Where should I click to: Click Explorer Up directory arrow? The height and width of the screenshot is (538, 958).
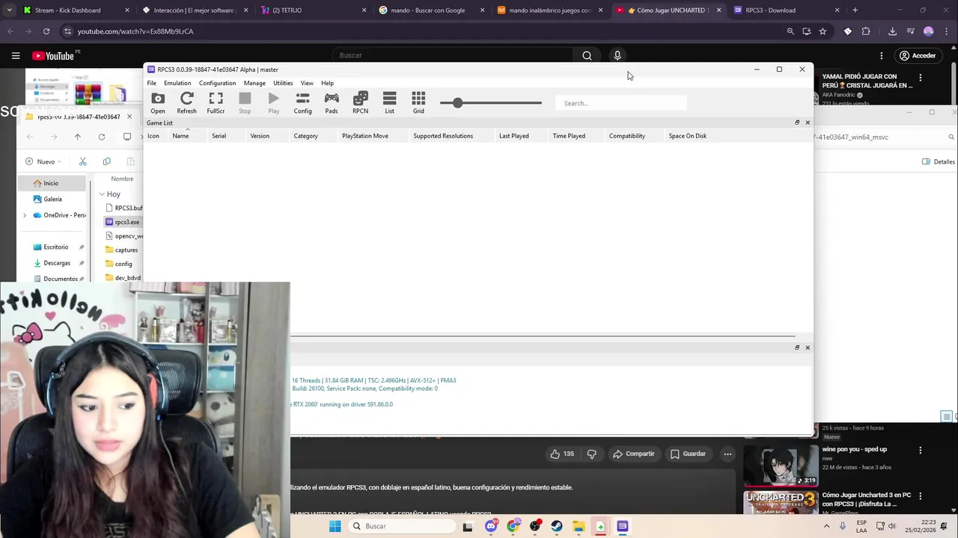click(x=77, y=137)
